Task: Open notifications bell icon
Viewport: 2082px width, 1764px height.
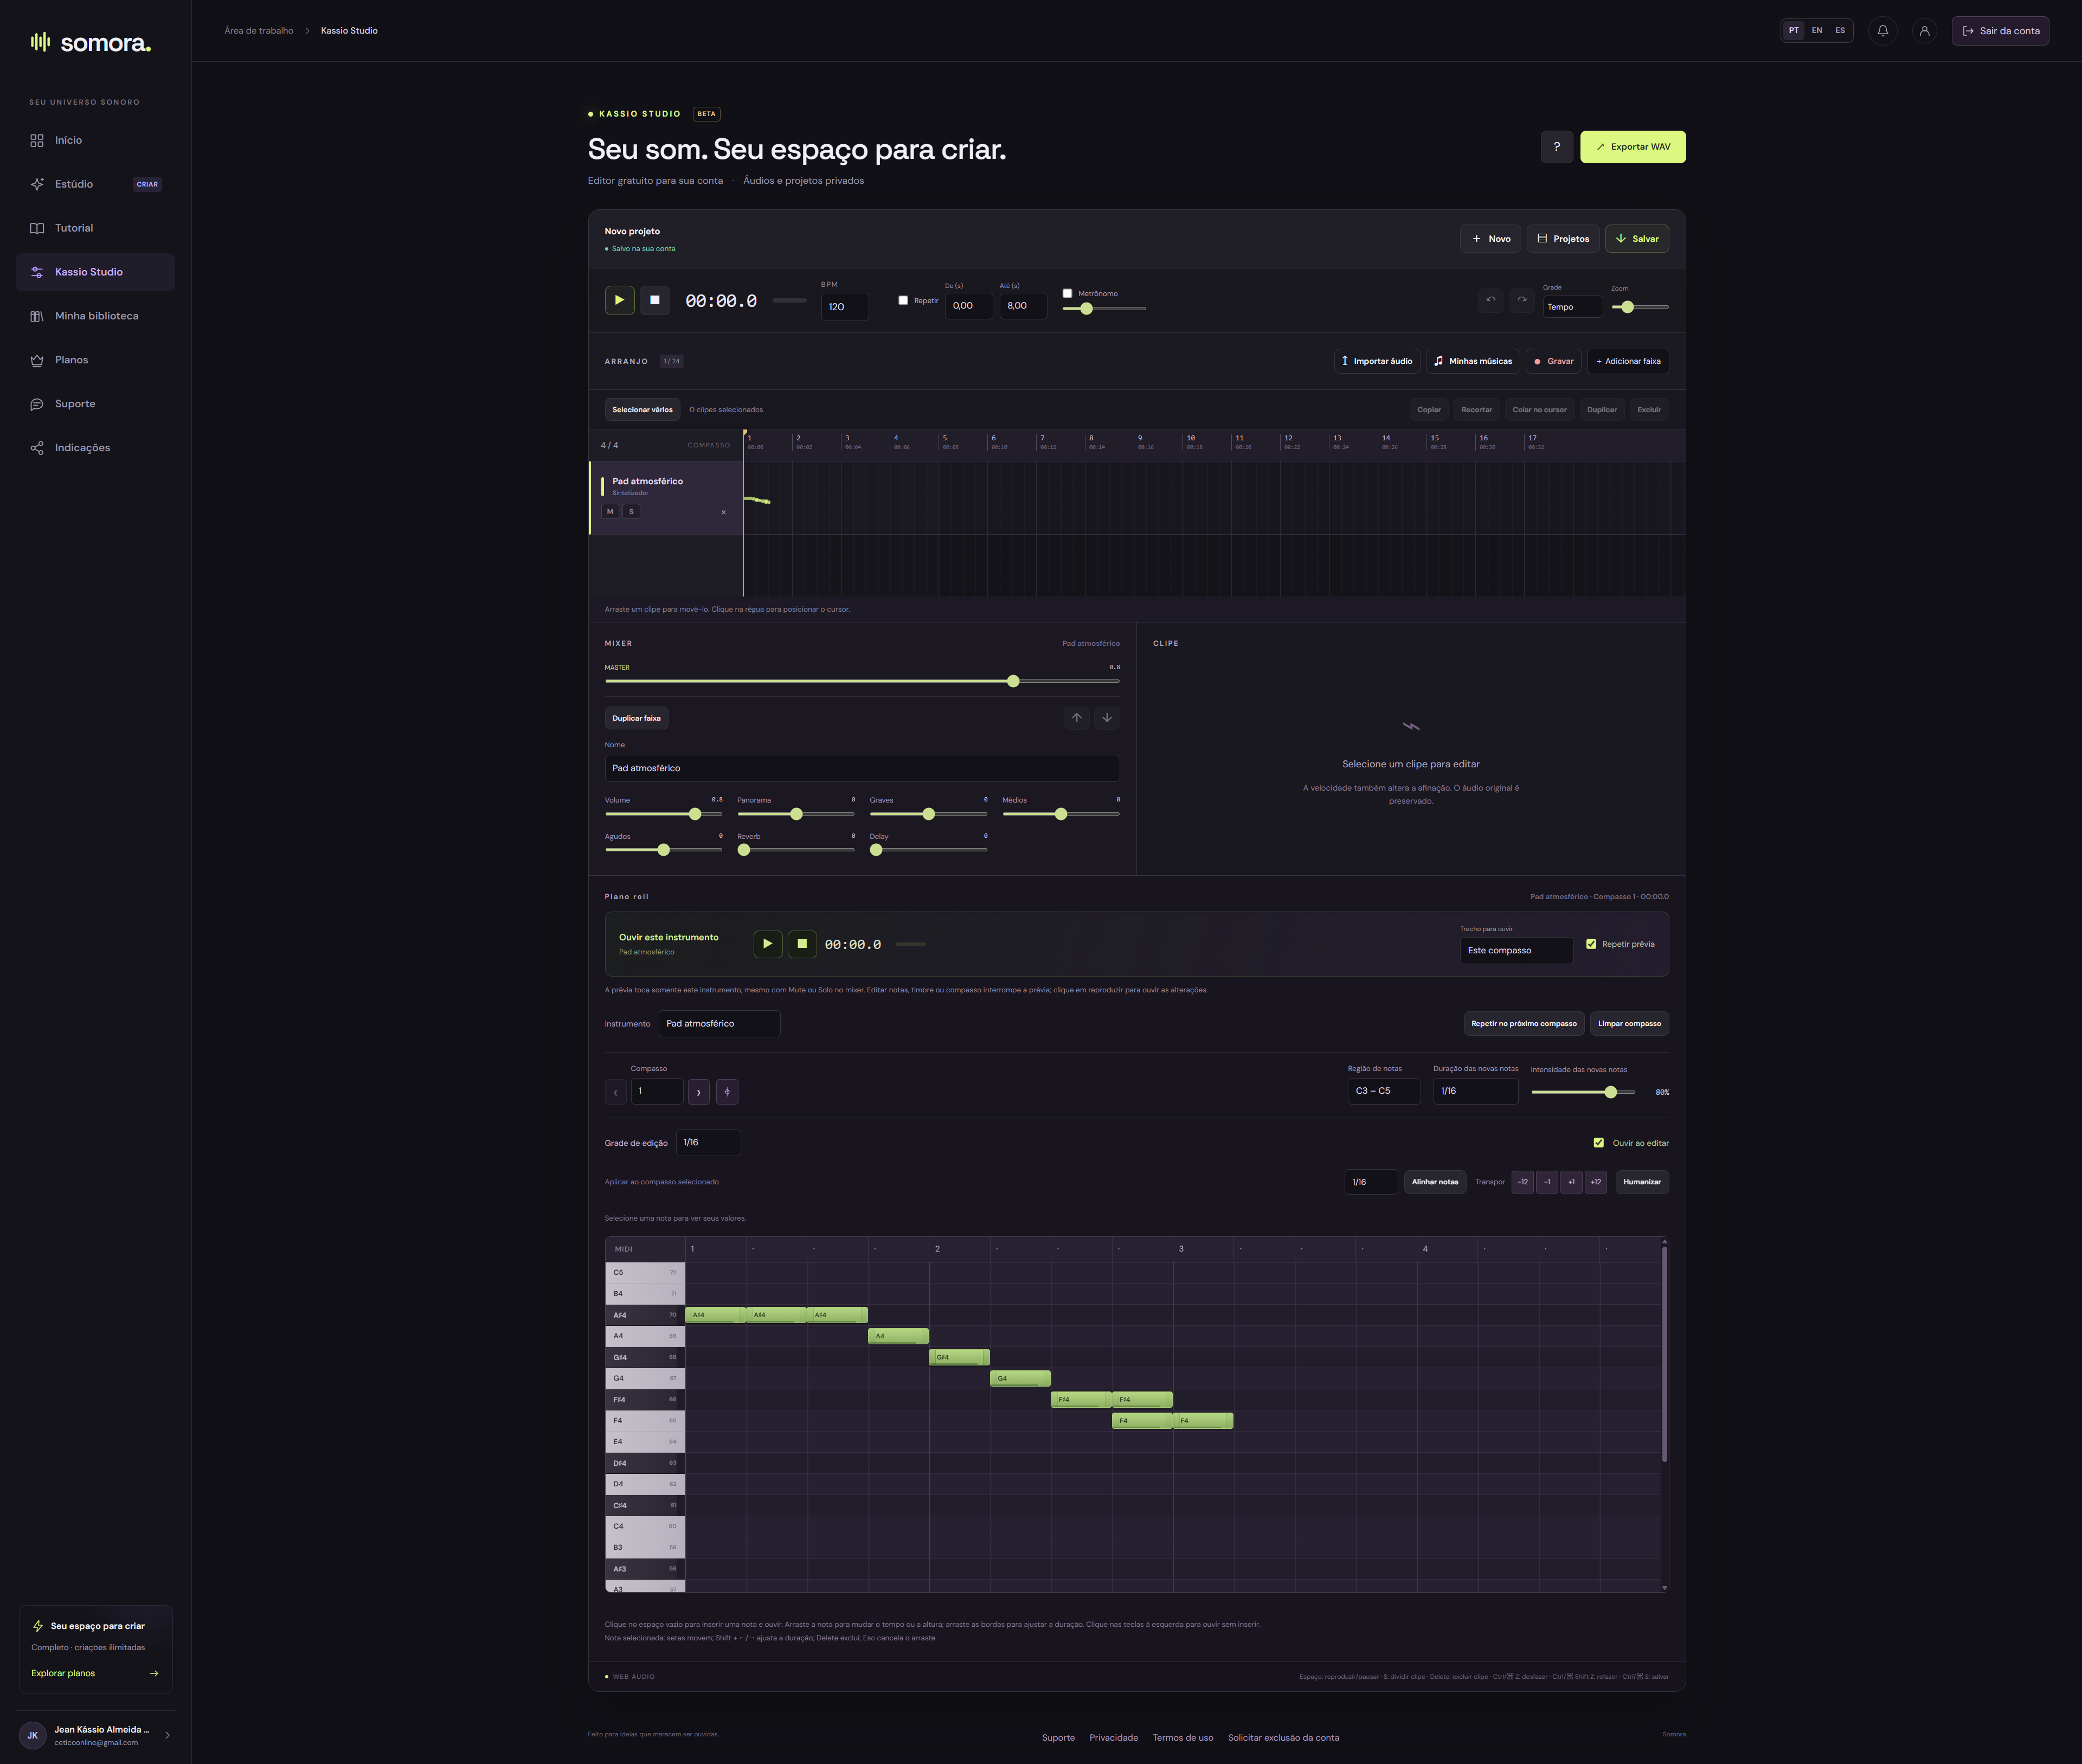Action: [x=1883, y=31]
